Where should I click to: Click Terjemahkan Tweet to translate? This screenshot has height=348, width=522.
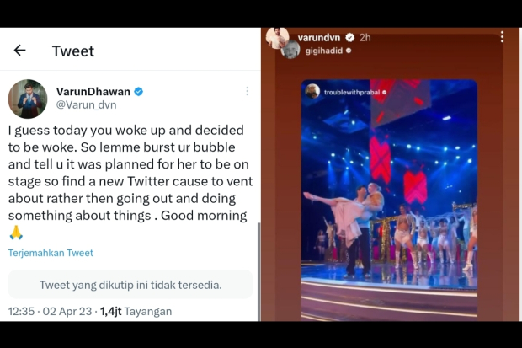click(x=51, y=253)
